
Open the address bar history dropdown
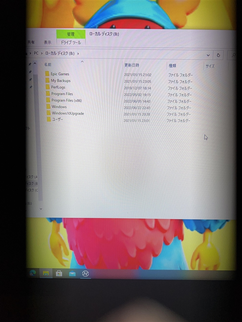point(208,55)
